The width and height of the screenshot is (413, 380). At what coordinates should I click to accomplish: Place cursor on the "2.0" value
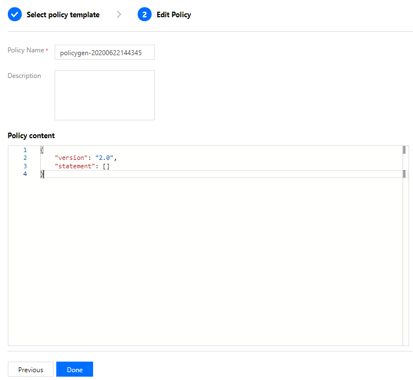104,158
